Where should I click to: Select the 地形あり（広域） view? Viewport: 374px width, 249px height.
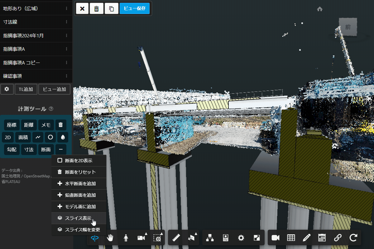click(36, 9)
